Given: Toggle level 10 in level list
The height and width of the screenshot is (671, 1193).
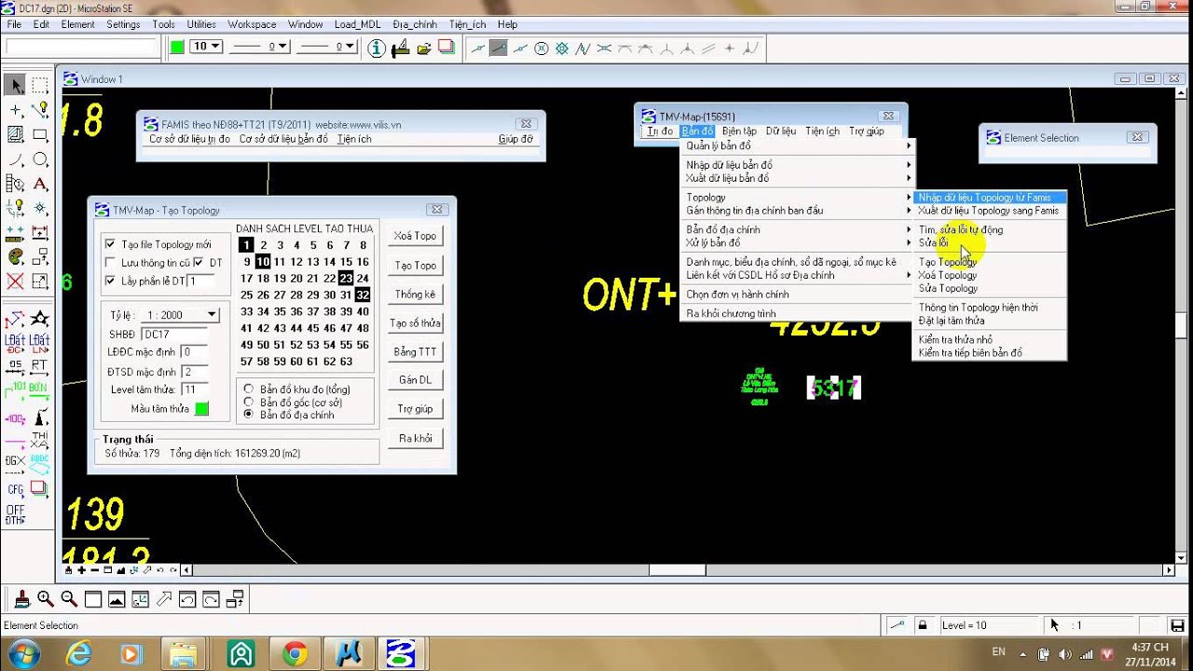Looking at the screenshot, I should [263, 262].
